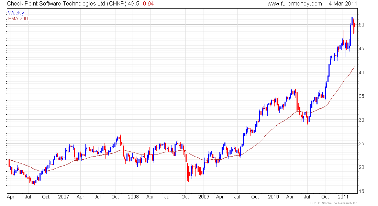Click the 35 price level label
Image resolution: width=378 pixels, height=206 pixels.
362,96
